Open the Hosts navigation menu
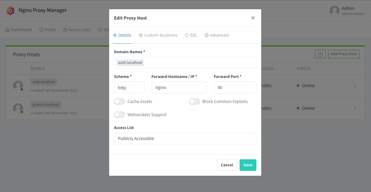The height and width of the screenshot is (192, 371). pos(47,30)
